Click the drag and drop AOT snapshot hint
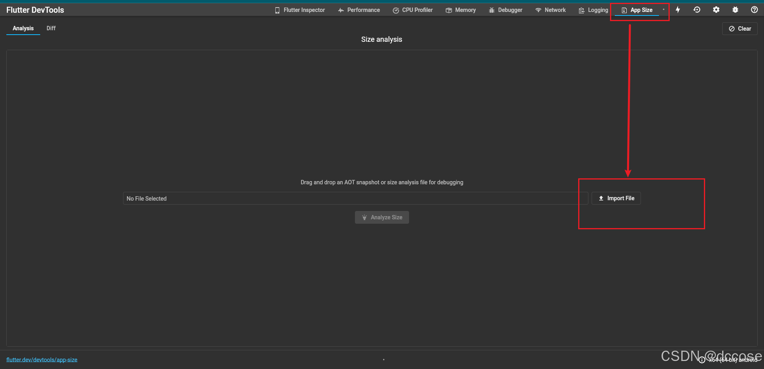 click(x=382, y=182)
